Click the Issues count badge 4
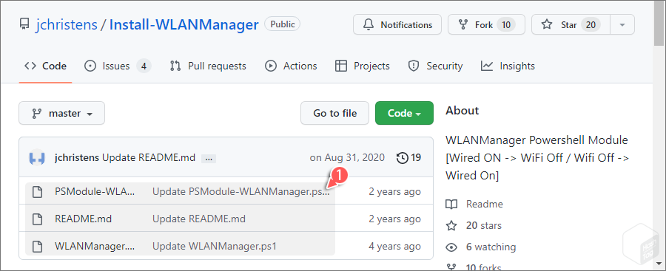This screenshot has height=271, width=666. 144,66
